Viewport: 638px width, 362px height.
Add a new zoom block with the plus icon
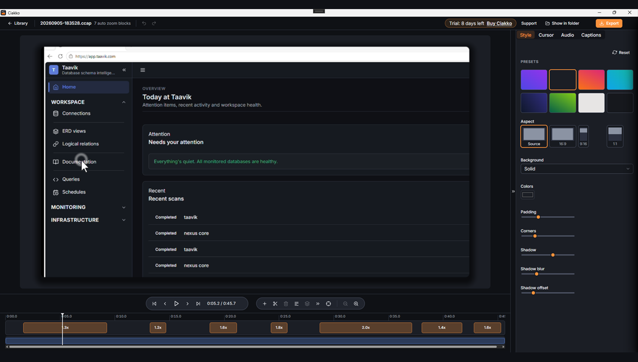[265, 303]
